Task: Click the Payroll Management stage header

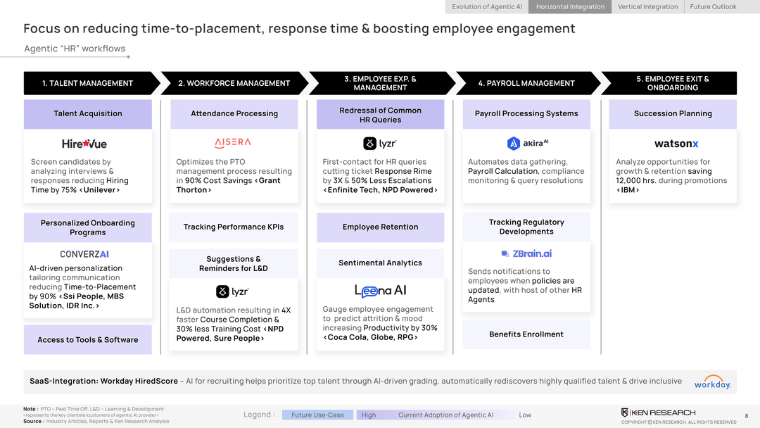Action: 526,83
